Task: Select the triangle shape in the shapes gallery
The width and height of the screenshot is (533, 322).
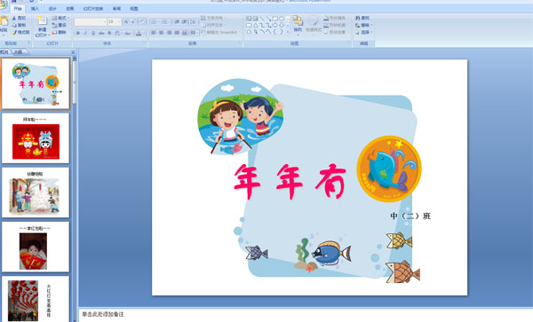Action: (255, 25)
